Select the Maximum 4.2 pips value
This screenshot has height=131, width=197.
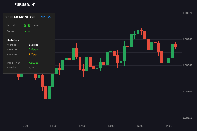34,54
